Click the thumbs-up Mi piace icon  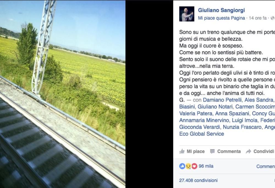[x=182, y=151]
